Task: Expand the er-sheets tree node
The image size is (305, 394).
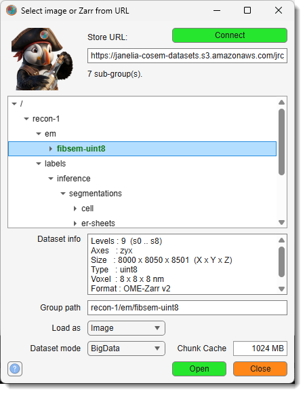Action: (x=75, y=223)
